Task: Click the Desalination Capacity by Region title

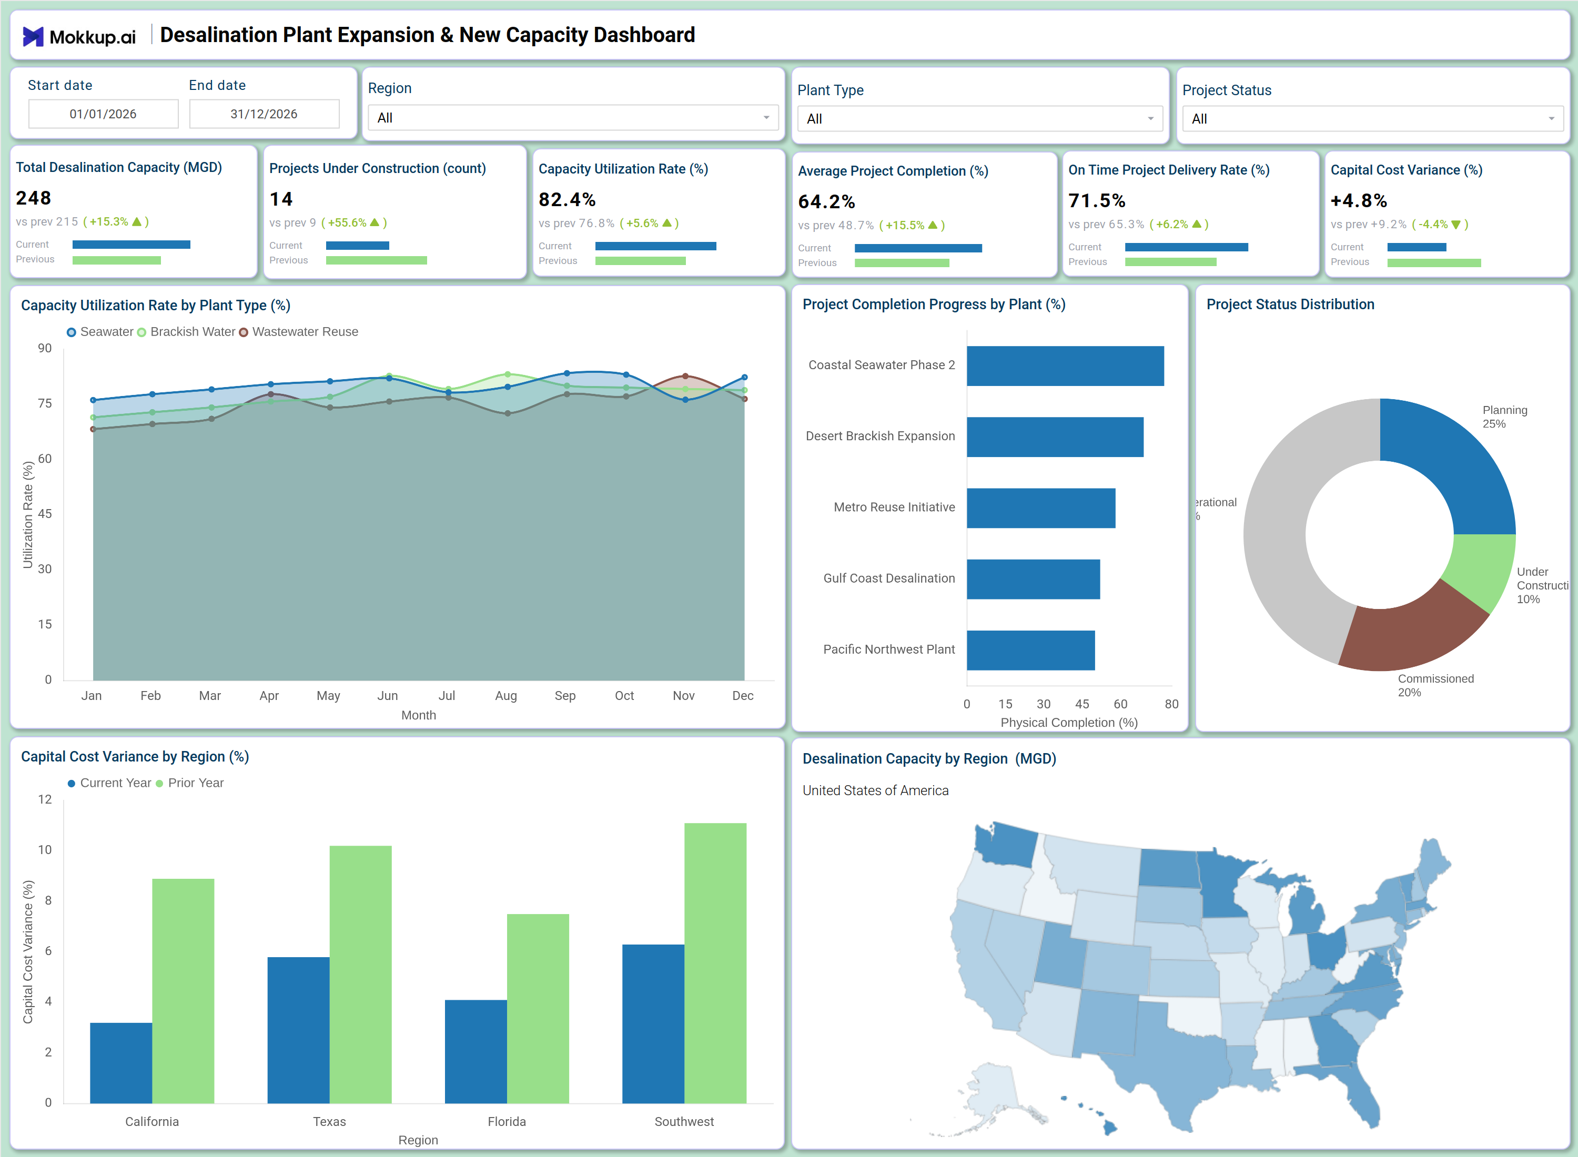Action: 929,758
